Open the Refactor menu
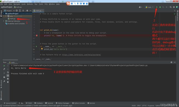Viewport: 179px width, 107px height. (30, 4)
